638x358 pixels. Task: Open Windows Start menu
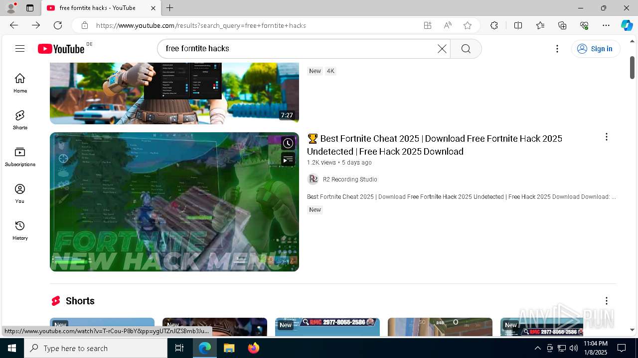[x=12, y=348]
